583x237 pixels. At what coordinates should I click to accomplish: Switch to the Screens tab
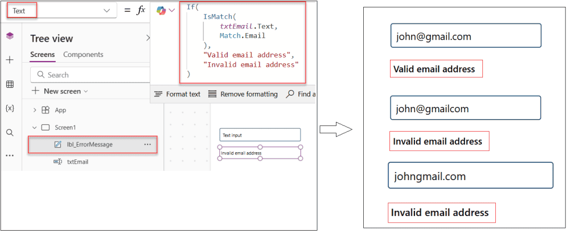click(x=42, y=54)
